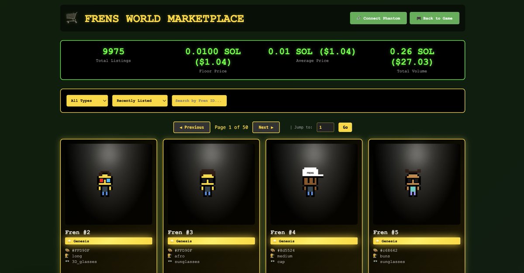The height and width of the screenshot is (273, 524).
Task: Go Back to Game
Action: coord(434,18)
